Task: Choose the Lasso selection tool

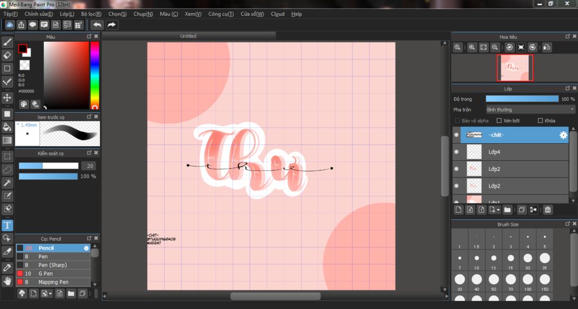Action: coord(7,170)
